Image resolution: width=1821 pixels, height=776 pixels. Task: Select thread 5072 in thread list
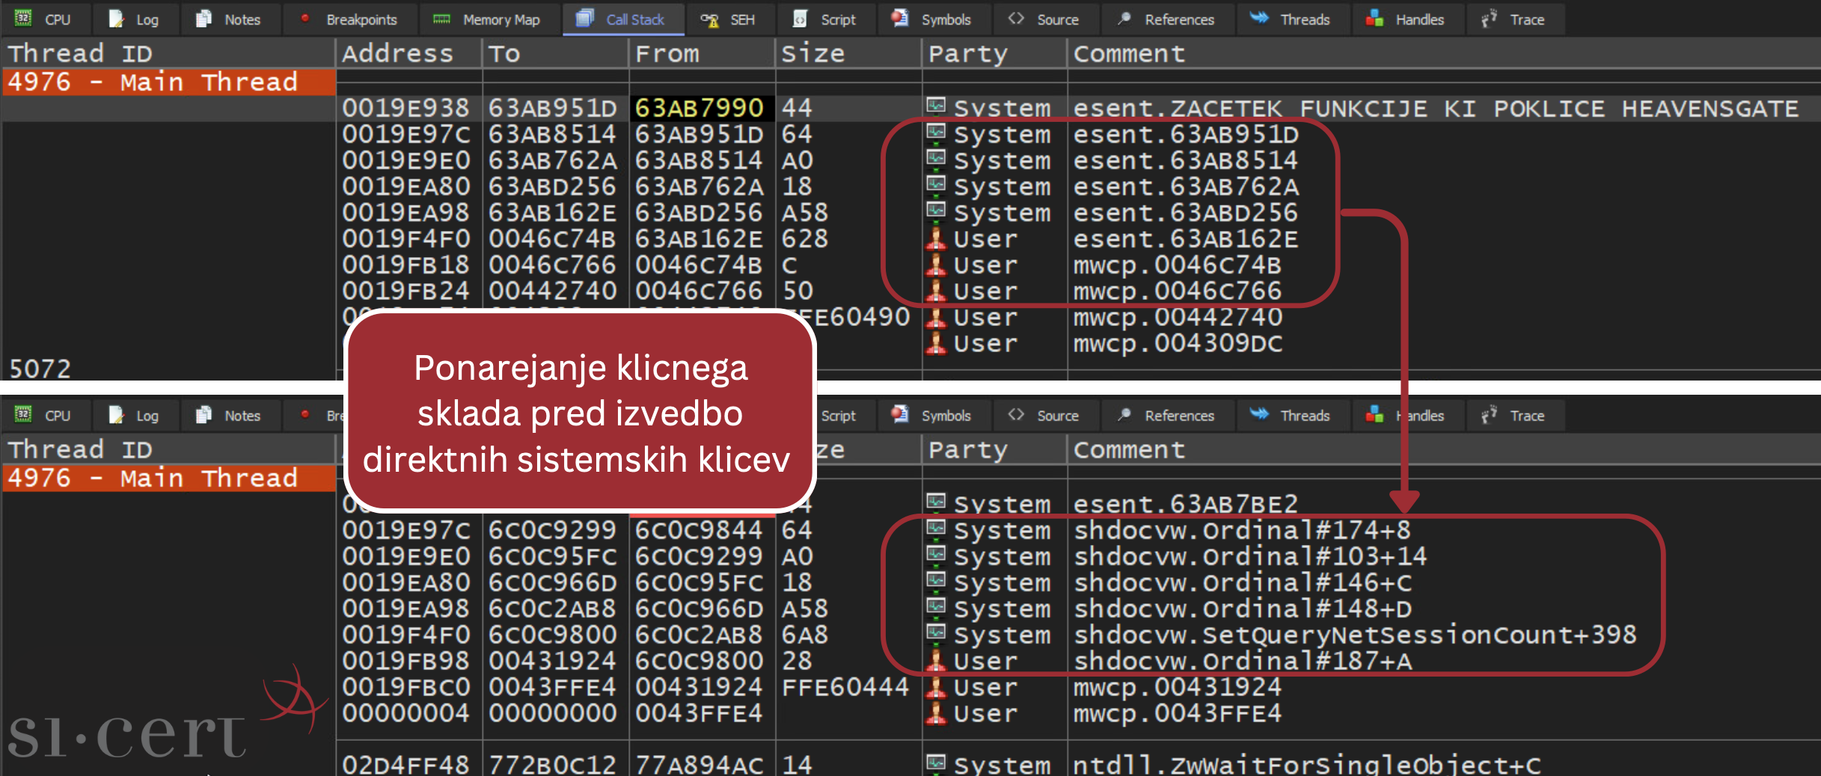click(x=40, y=368)
